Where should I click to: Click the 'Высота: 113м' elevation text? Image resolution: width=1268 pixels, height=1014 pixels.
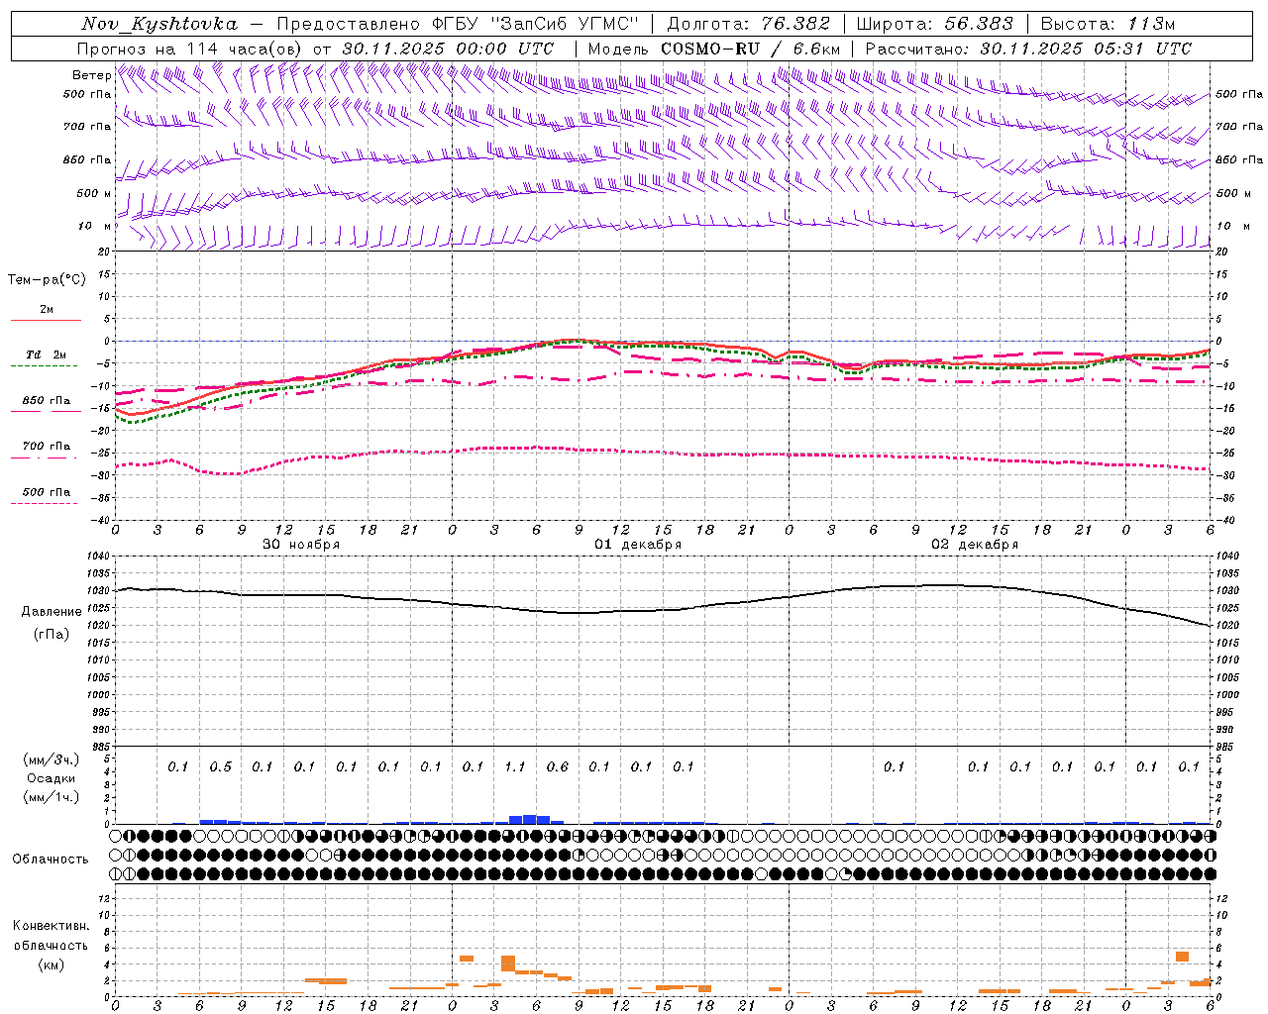(x=1109, y=24)
